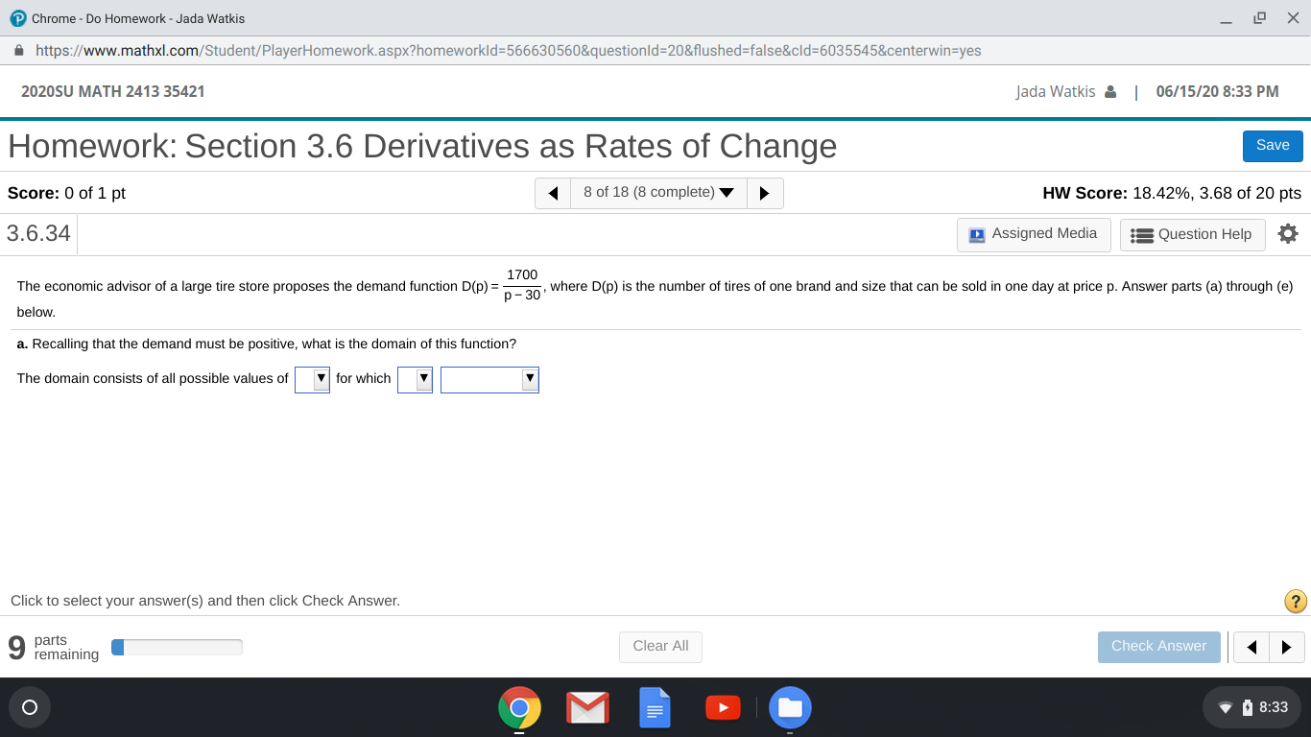This screenshot has width=1311, height=737.
Task: Click the next part arrow beside Check Answer
Action: pos(1287,647)
